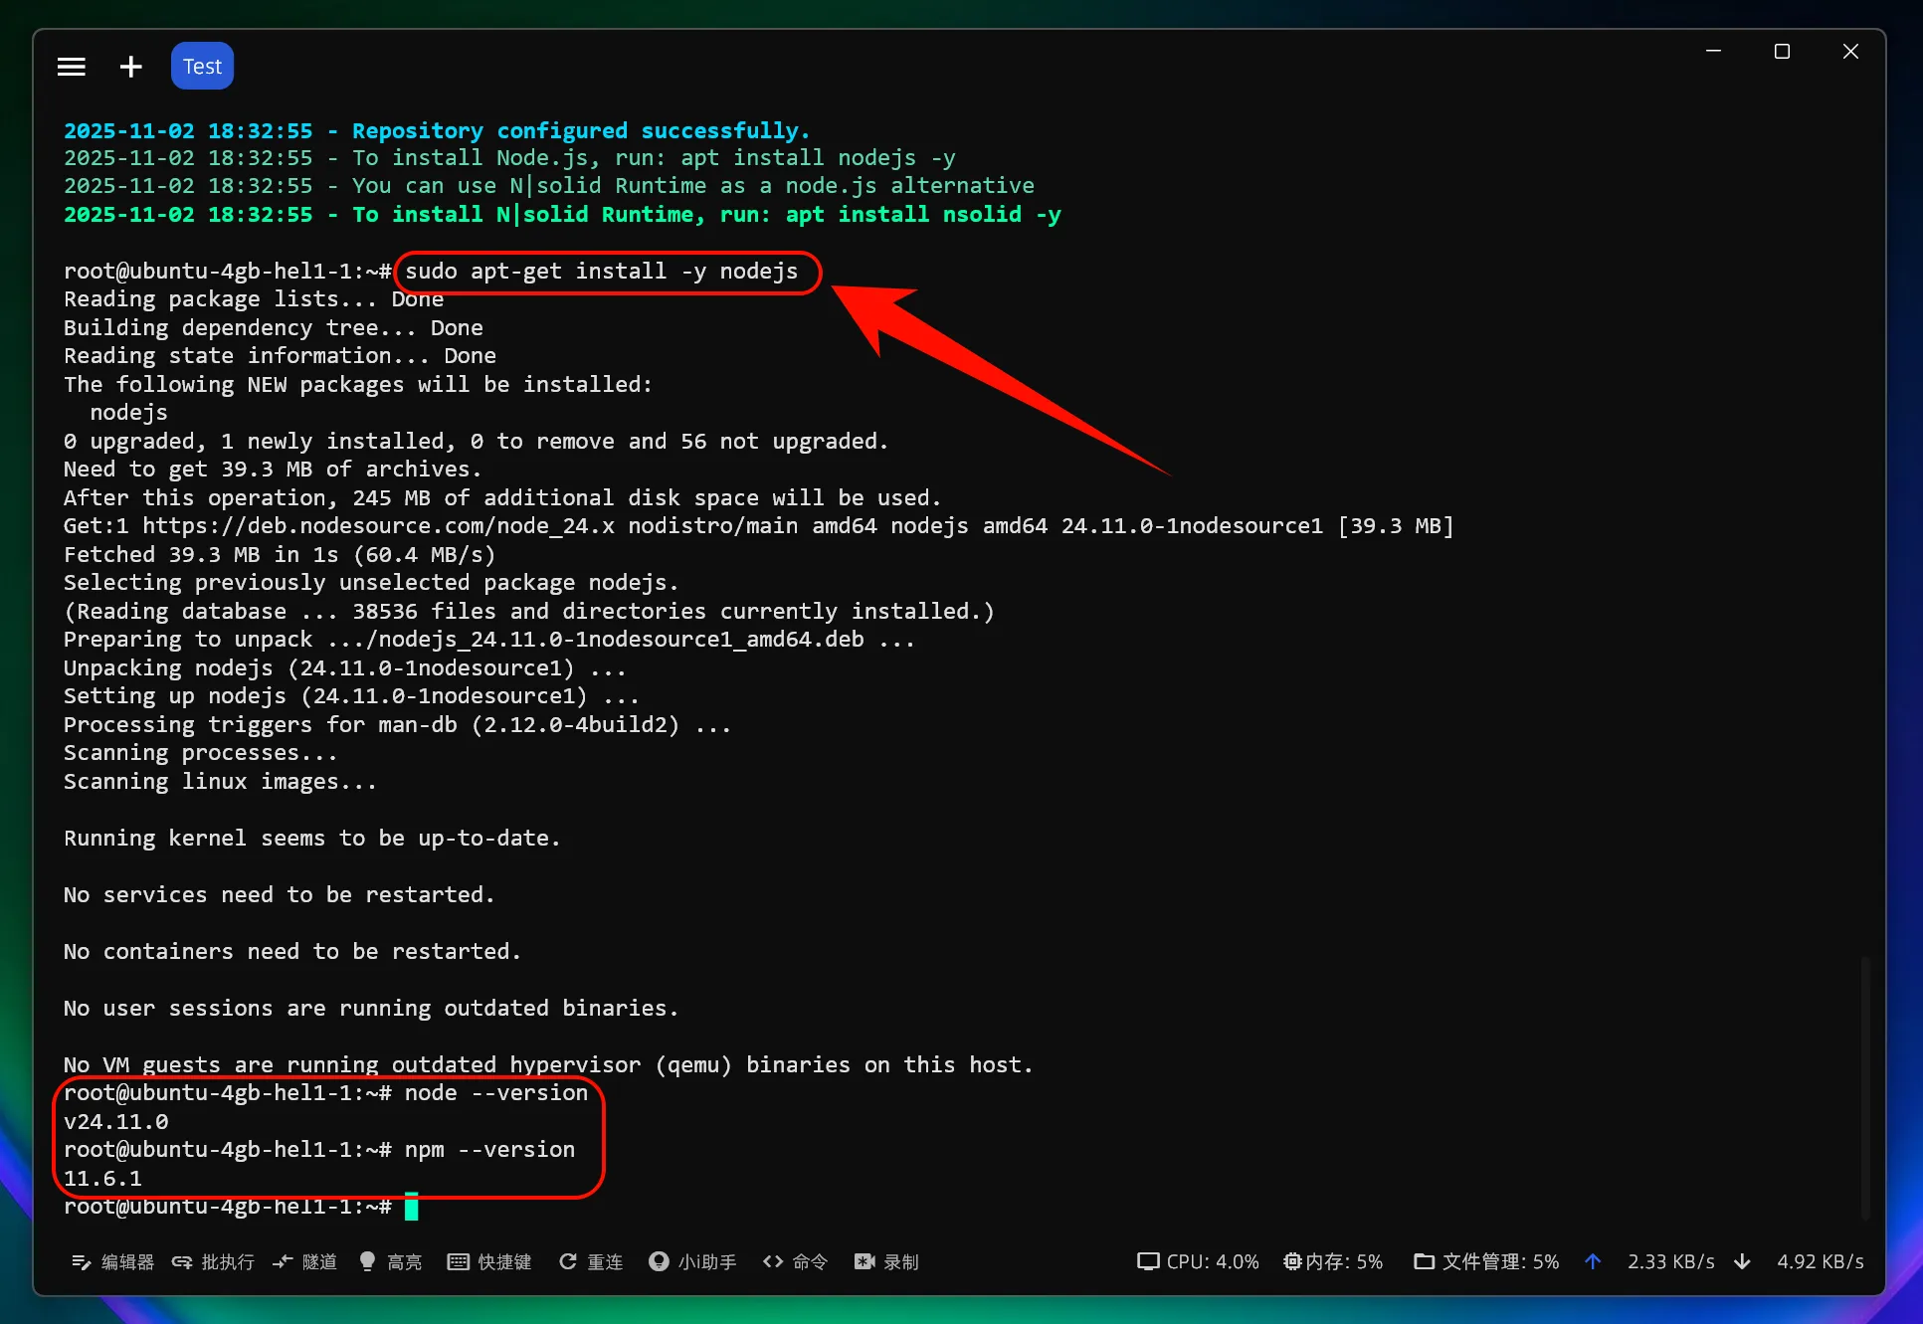The height and width of the screenshot is (1324, 1923).
Task: Add a new session tab
Action: click(x=130, y=67)
